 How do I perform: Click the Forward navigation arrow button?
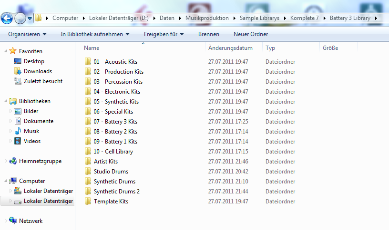pyautogui.click(x=20, y=18)
